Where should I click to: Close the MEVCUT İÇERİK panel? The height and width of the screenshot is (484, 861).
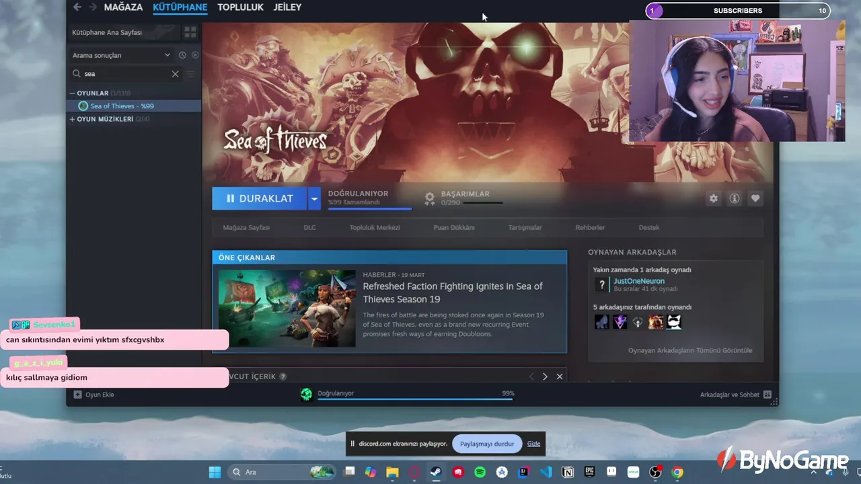560,376
